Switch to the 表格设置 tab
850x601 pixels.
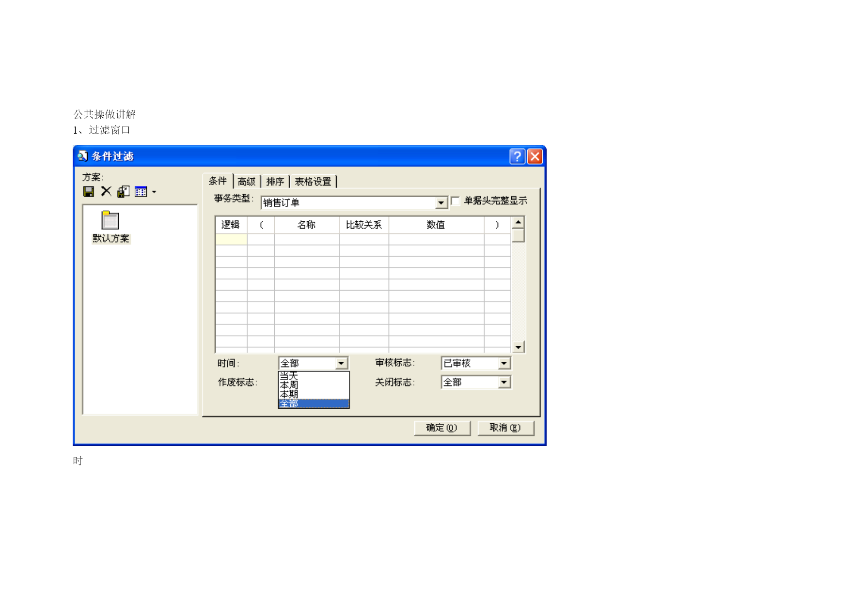pyautogui.click(x=313, y=182)
